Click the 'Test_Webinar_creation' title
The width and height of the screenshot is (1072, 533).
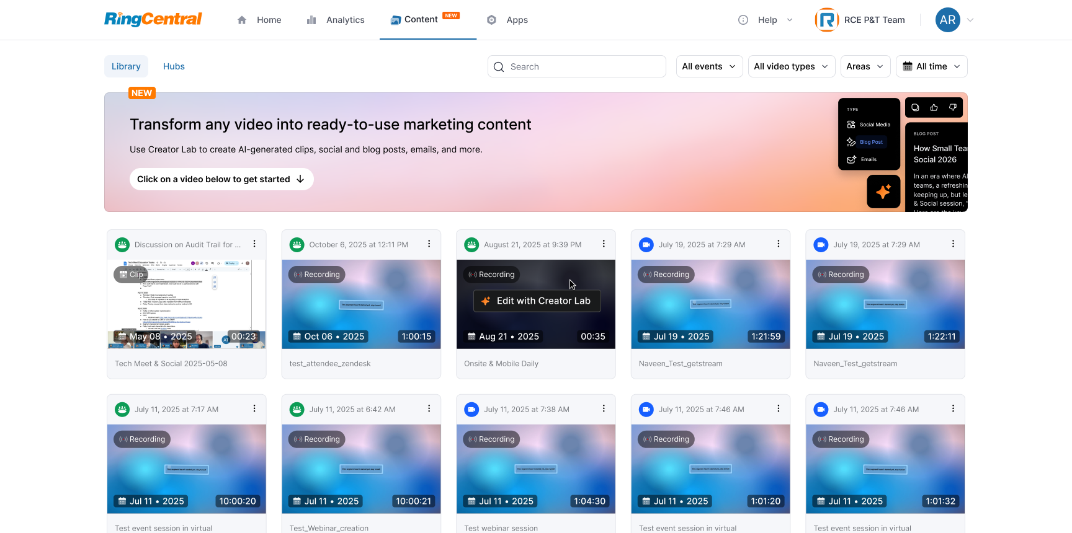tap(329, 529)
